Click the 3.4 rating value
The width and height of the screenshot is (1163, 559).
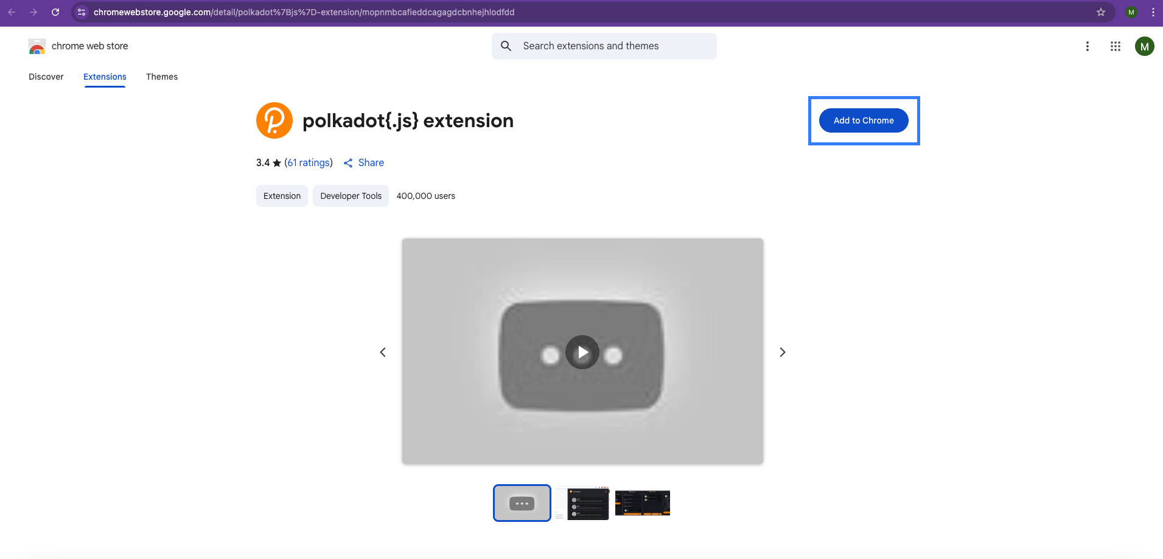263,163
